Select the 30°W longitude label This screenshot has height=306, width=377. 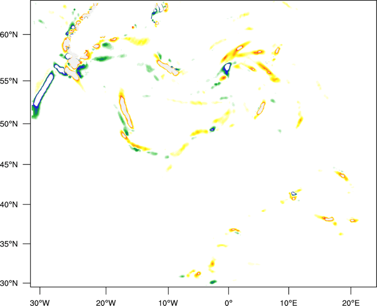pos(40,302)
